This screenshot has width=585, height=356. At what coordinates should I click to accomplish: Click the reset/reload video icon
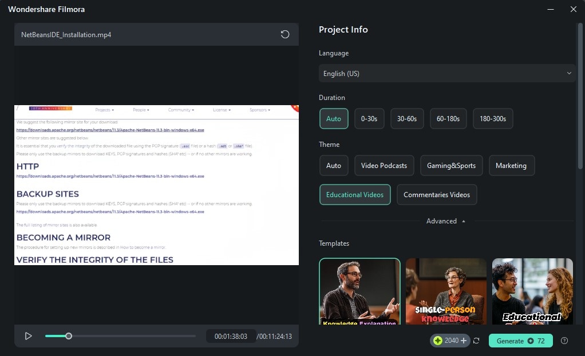[x=285, y=34]
